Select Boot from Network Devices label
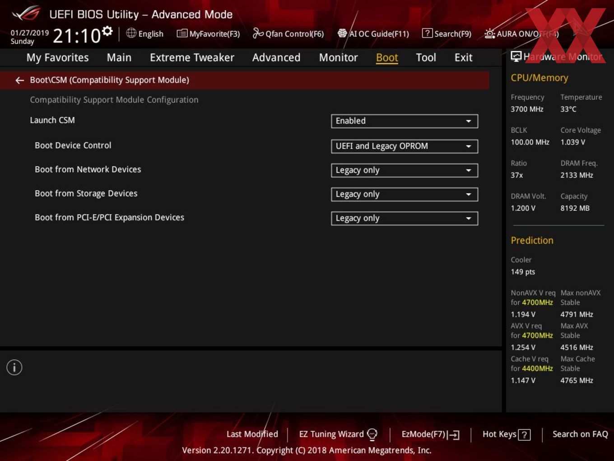Screen dimensions: 614x461 point(88,169)
